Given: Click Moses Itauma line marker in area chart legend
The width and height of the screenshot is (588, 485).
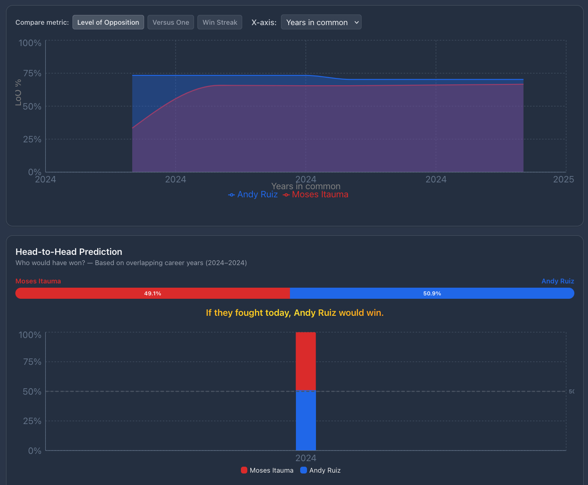Looking at the screenshot, I should [x=286, y=195].
